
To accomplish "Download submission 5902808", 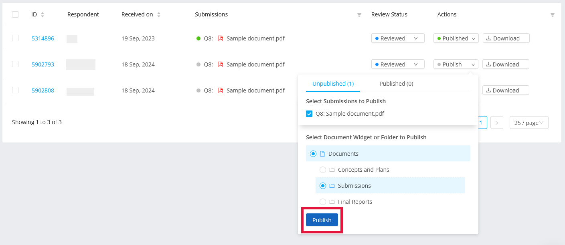I will [506, 90].
